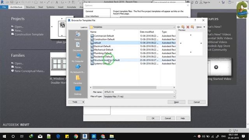Click the create new folder icon

[x=192, y=27]
